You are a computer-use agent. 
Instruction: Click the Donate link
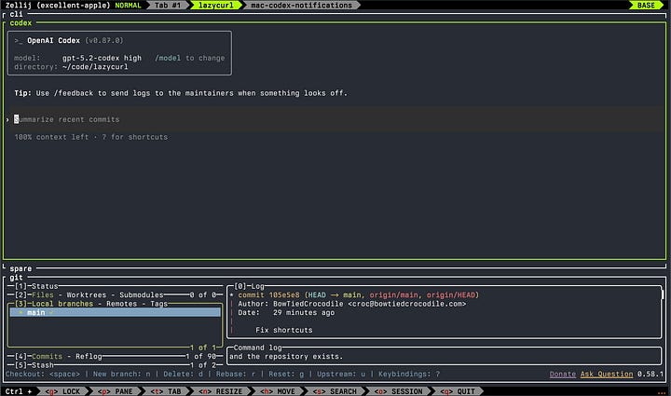pos(562,375)
